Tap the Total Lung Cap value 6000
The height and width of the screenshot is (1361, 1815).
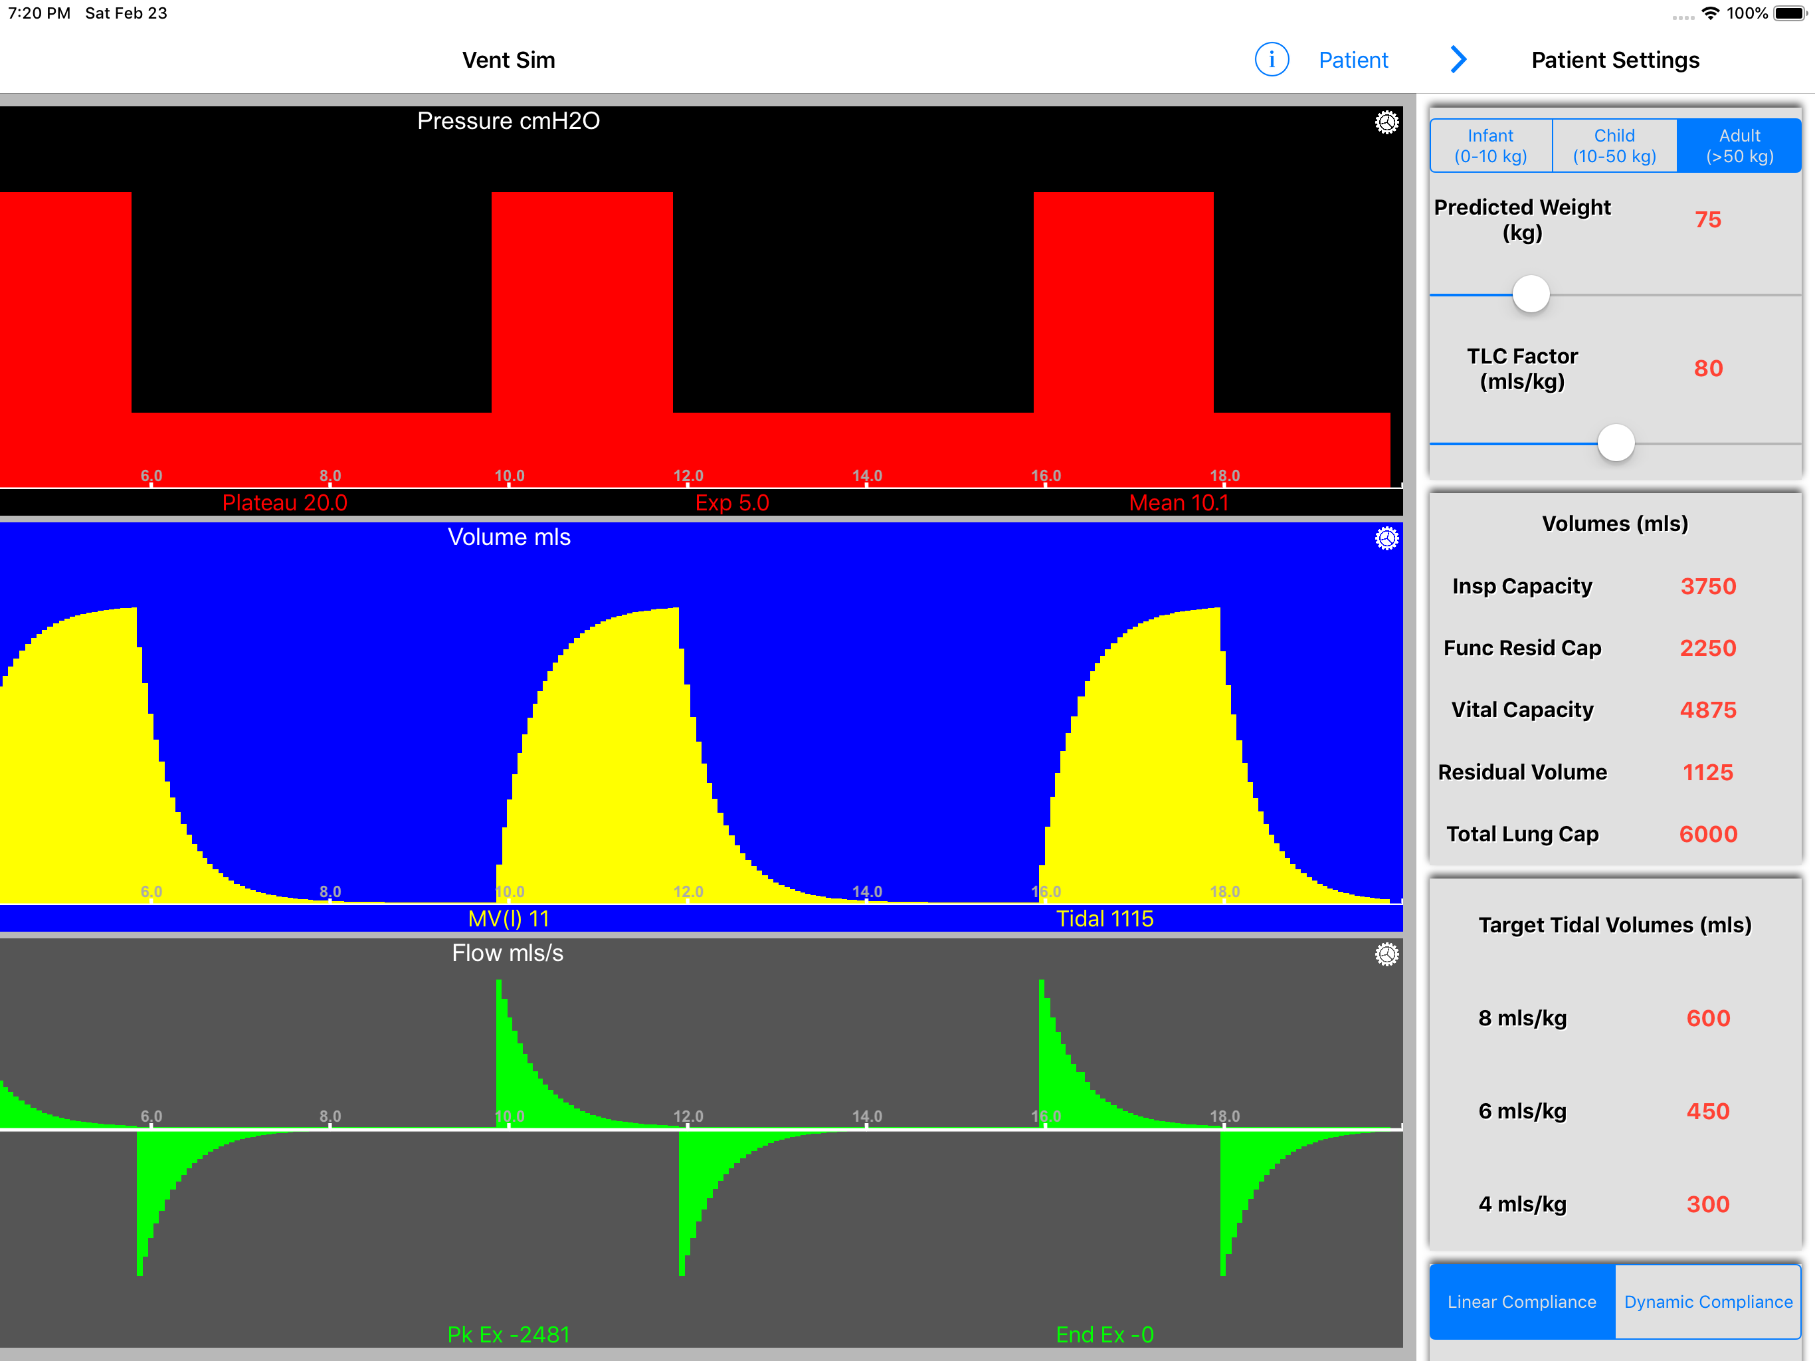pyautogui.click(x=1707, y=834)
